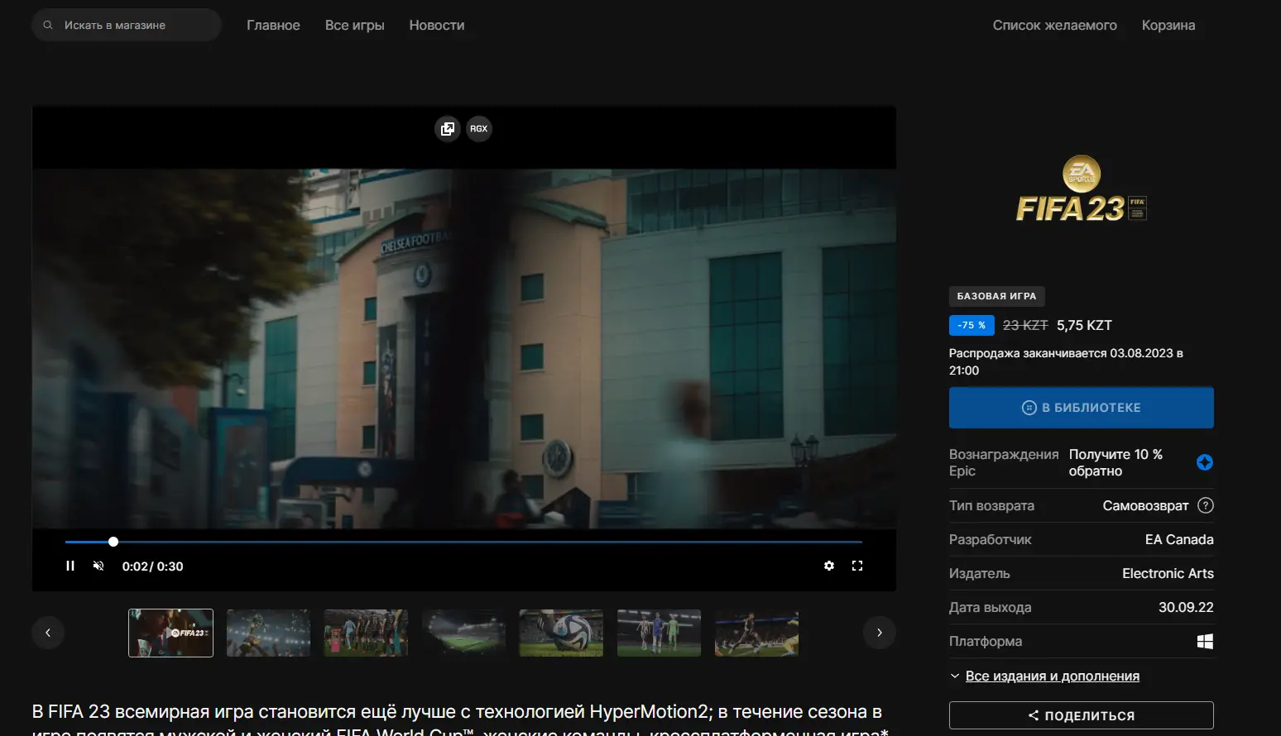This screenshot has width=1281, height=736.
Task: Open refund type help icon
Action: pyautogui.click(x=1206, y=505)
